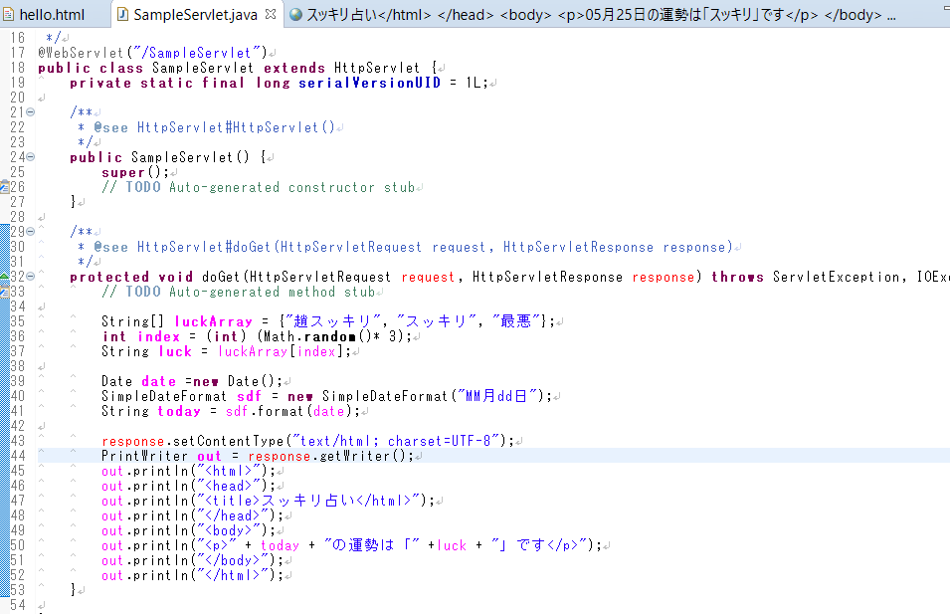Click the extends keyword on line 18
The height and width of the screenshot is (614, 950).
point(294,68)
